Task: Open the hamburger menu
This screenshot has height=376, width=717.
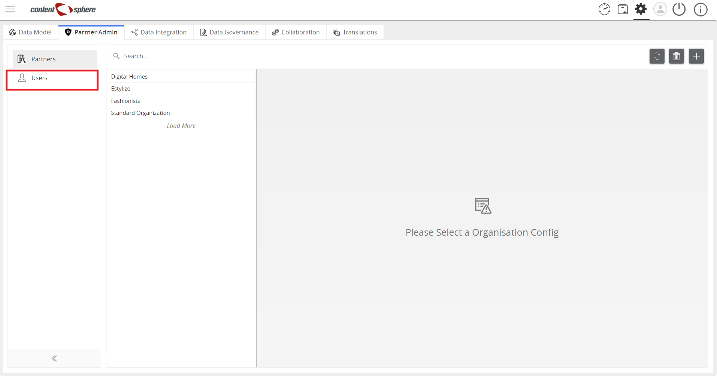Action: 10,9
